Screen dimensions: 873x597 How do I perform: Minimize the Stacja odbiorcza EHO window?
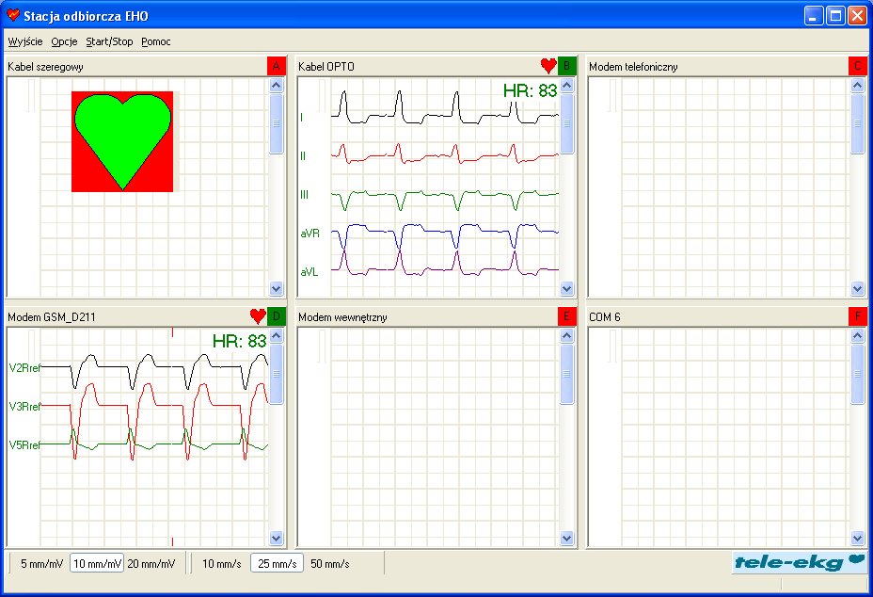[x=814, y=16]
